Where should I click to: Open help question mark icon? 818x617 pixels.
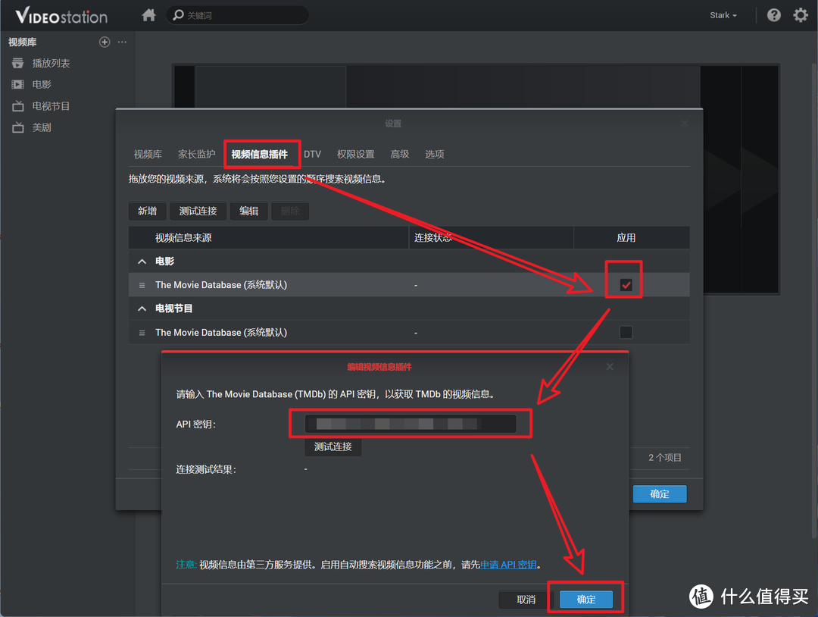click(773, 15)
